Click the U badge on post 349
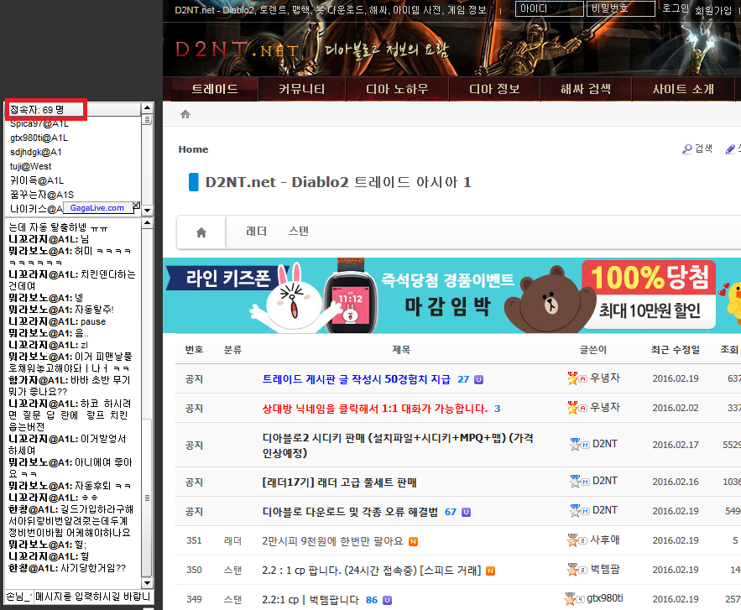The image size is (741, 610). [387, 600]
